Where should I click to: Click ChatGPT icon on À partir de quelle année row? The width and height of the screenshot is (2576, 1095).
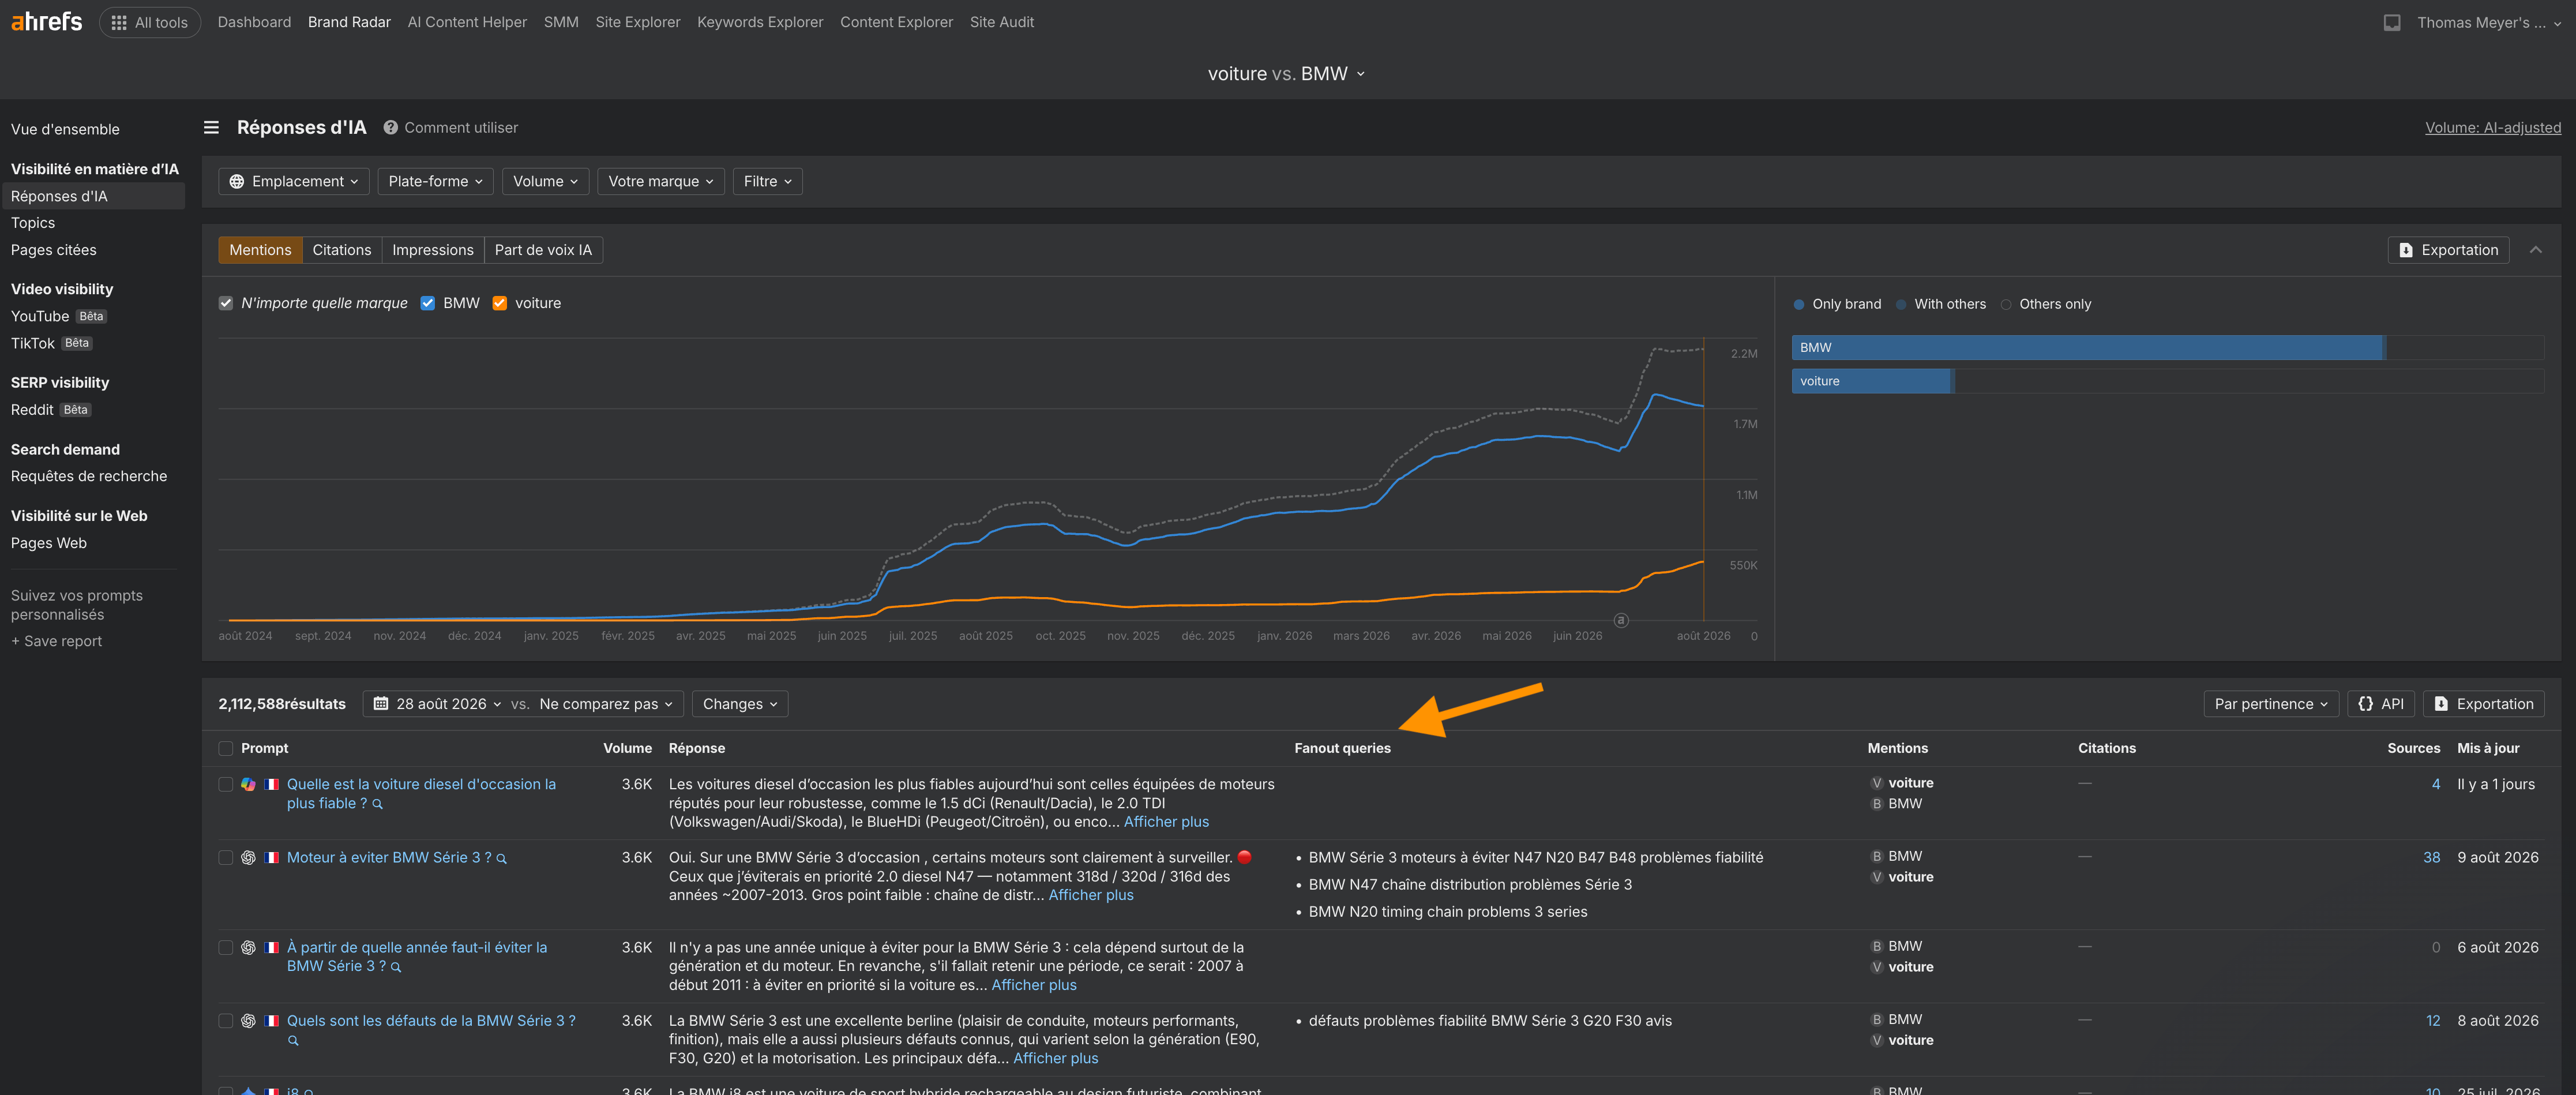click(248, 947)
